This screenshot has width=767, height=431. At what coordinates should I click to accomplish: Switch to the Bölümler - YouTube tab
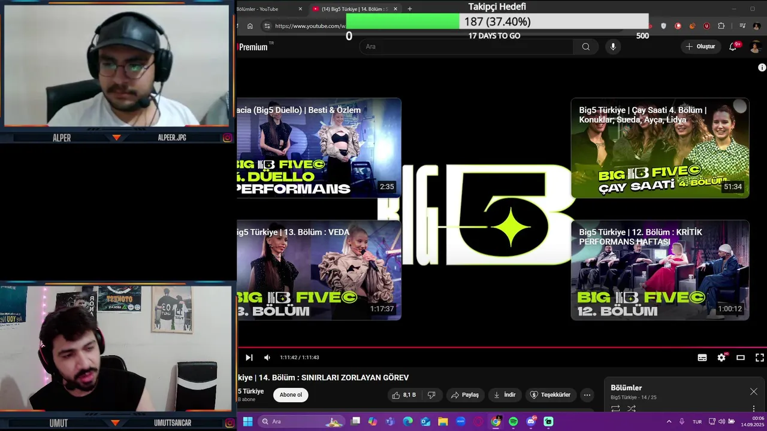point(264,9)
